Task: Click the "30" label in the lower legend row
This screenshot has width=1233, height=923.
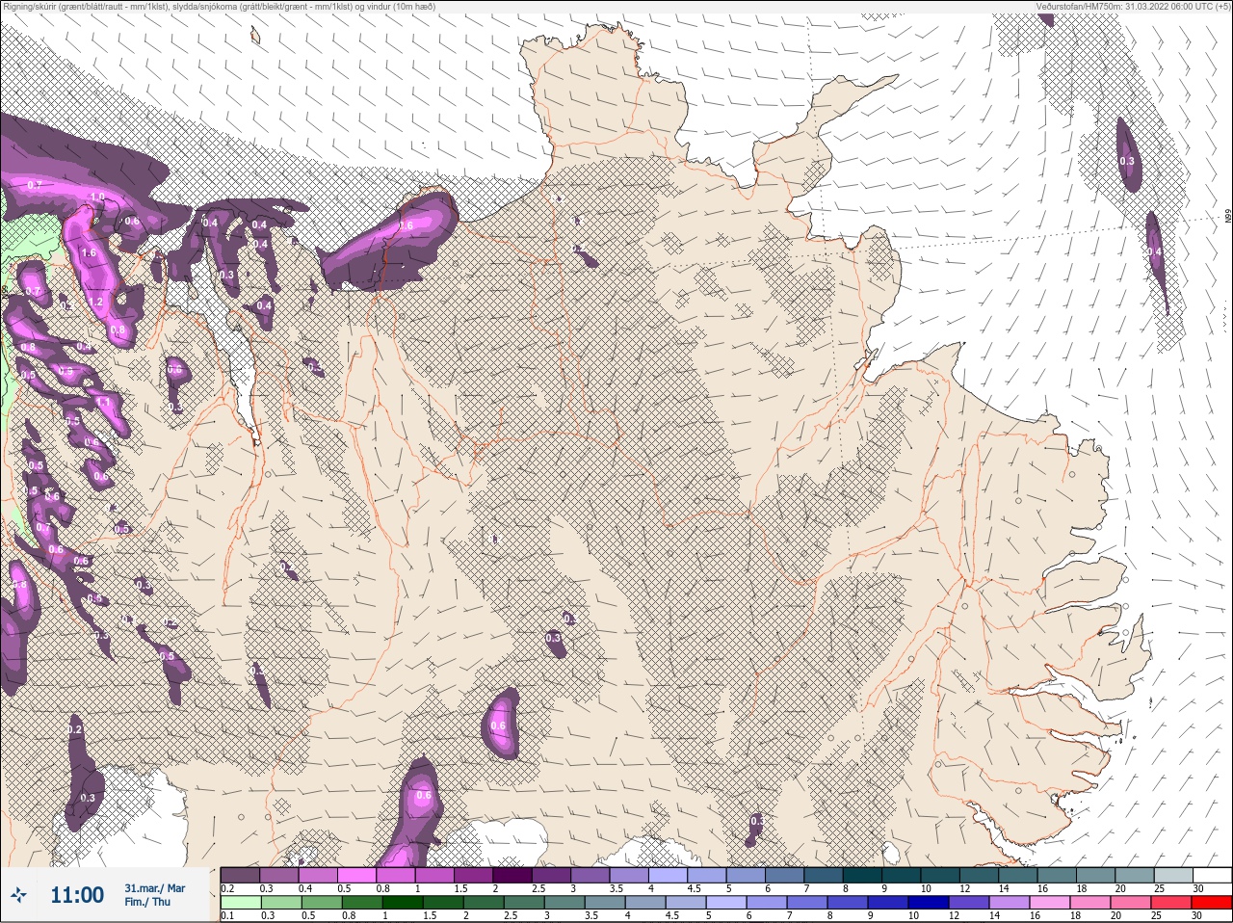Action: 1198,915
